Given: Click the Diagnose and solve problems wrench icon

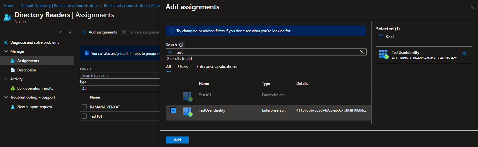Looking at the screenshot, I should (5, 42).
